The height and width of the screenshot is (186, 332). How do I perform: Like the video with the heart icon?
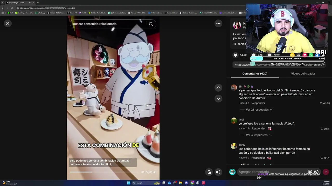[x=236, y=55]
